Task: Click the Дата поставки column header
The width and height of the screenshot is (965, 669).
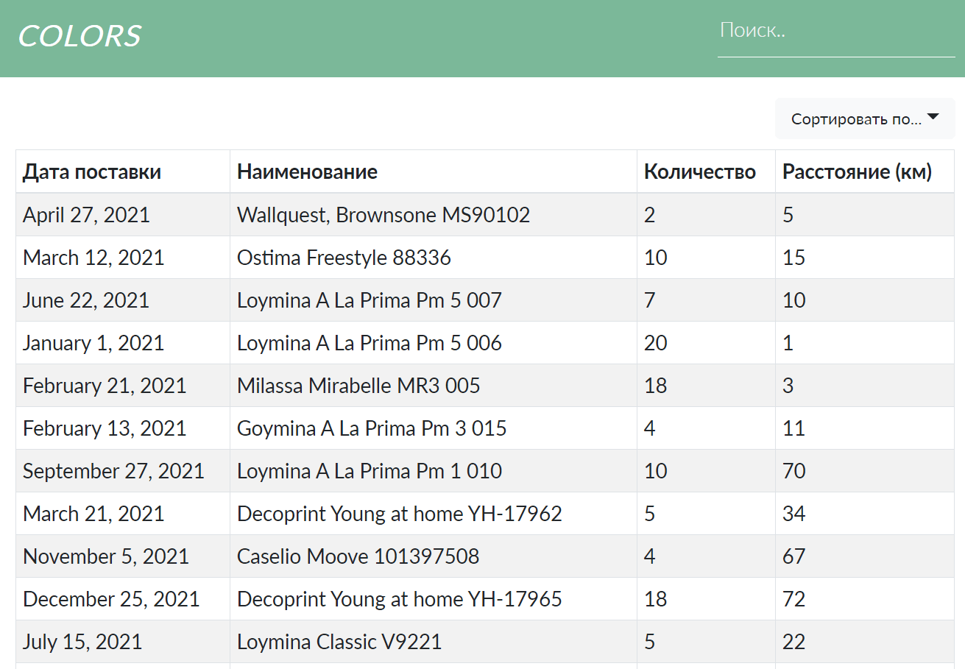Action: click(x=123, y=171)
